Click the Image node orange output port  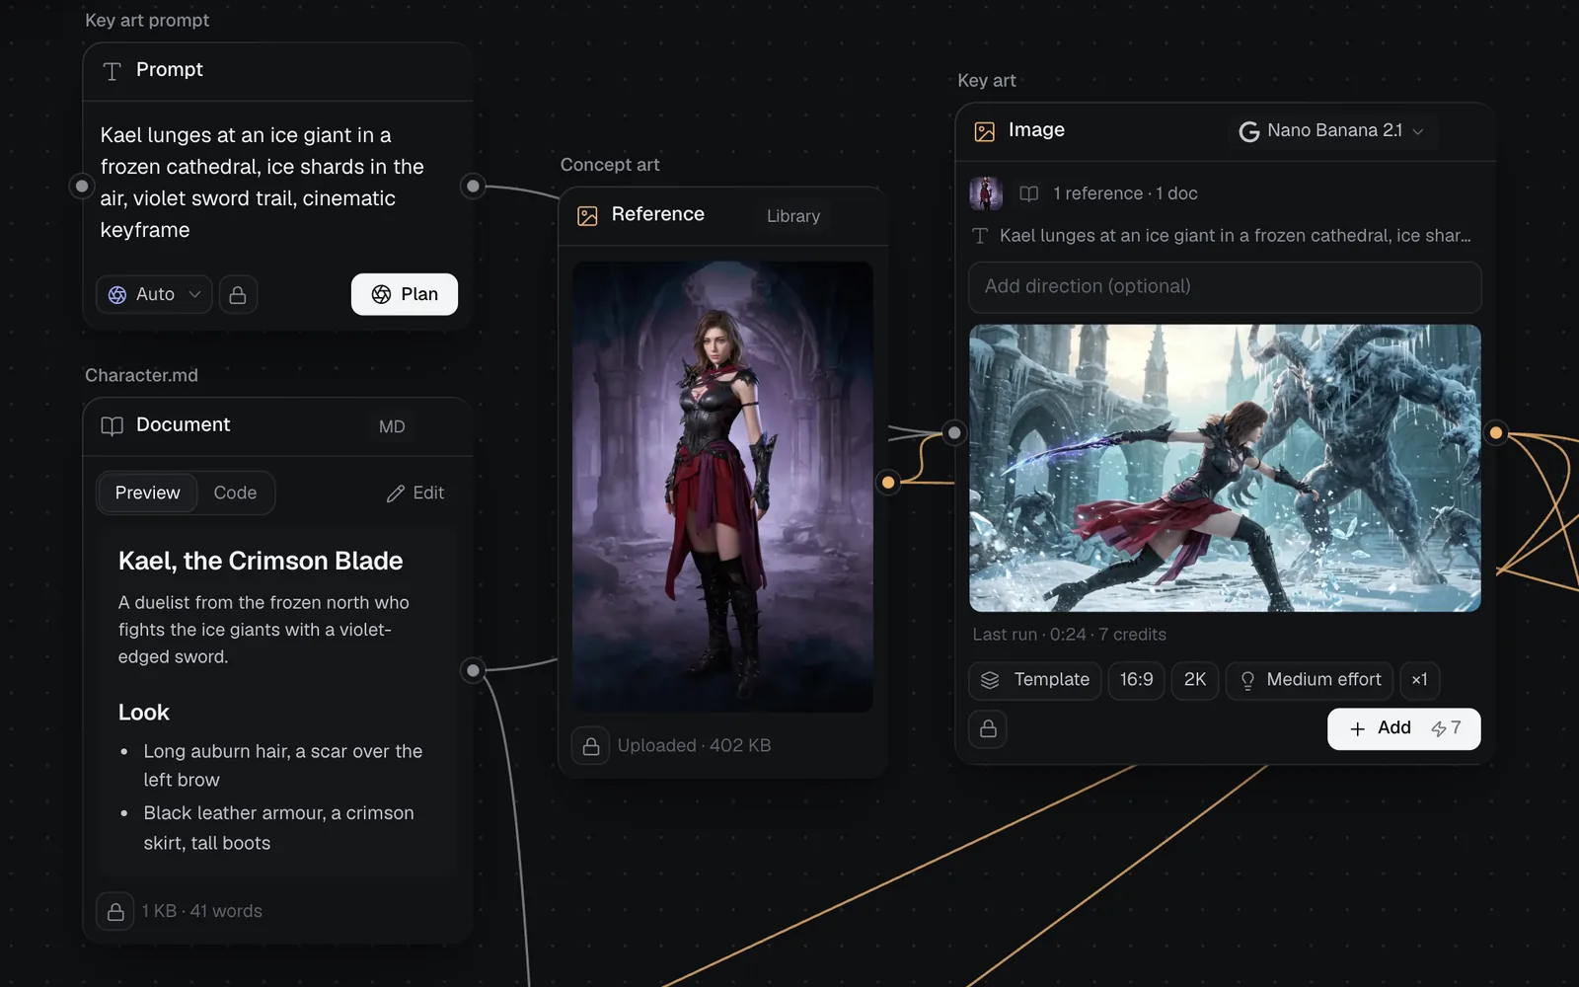[1496, 432]
